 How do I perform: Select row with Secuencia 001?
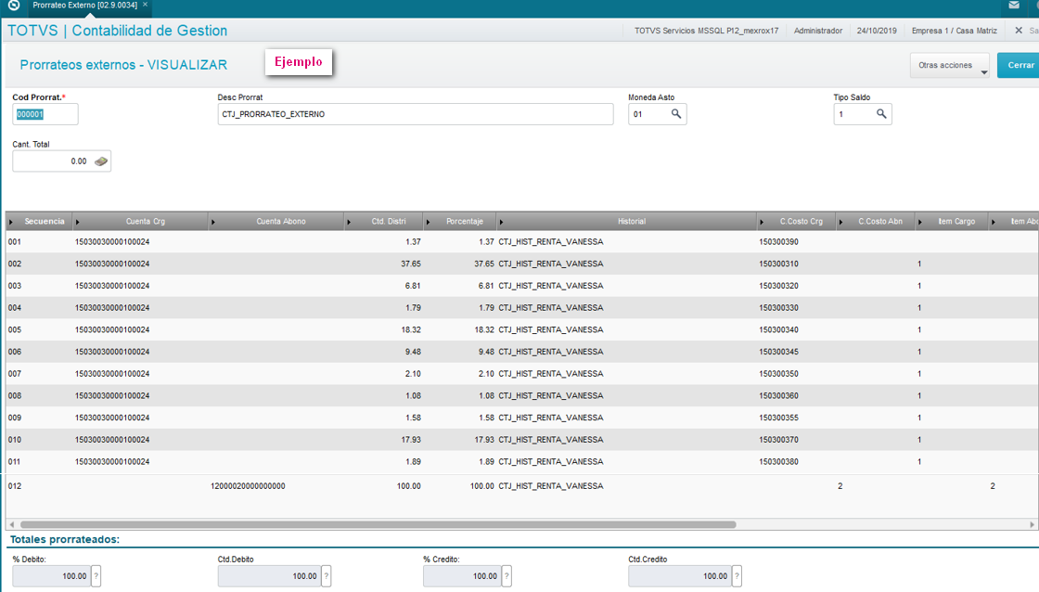pos(521,242)
